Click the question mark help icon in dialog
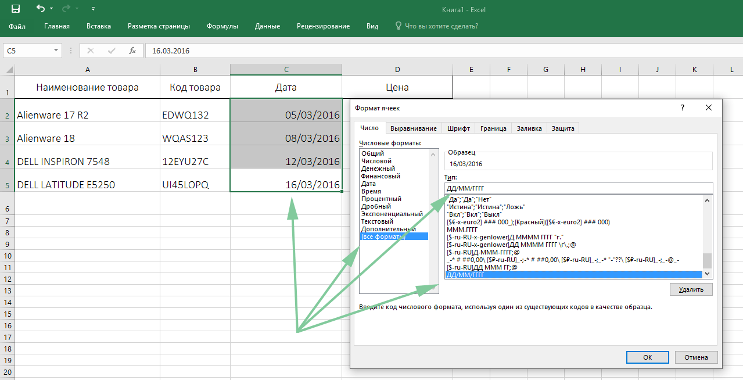 (683, 107)
